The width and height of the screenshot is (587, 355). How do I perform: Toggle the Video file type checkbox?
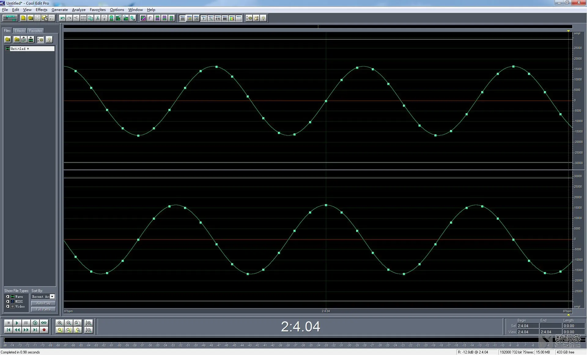[x=8, y=306]
